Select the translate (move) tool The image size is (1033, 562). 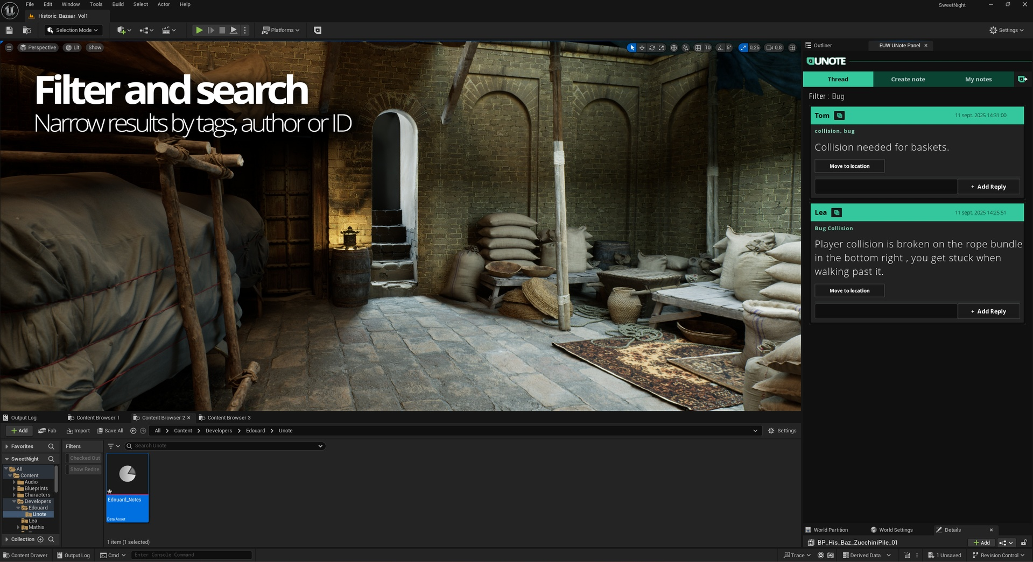click(x=642, y=48)
